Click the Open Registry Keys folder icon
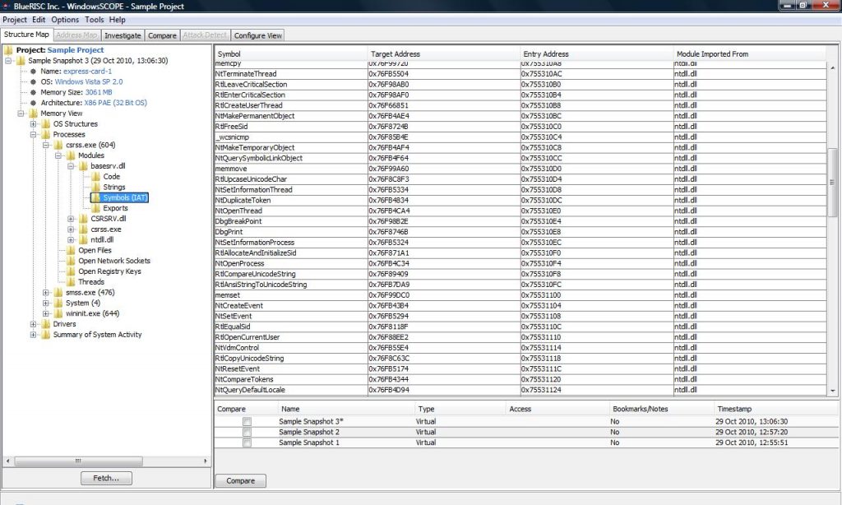The image size is (842, 505). click(71, 271)
